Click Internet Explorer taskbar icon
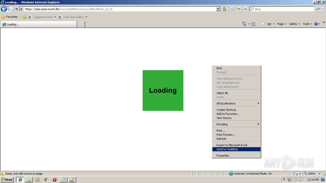The image size is (326, 183). pyautogui.click(x=20, y=180)
